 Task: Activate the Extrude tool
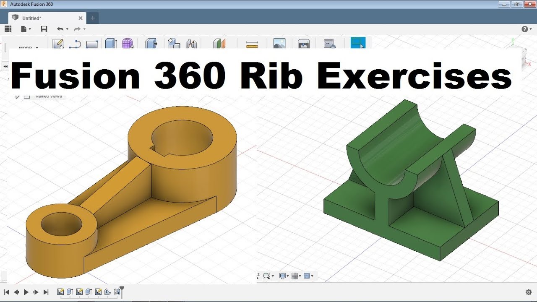(111, 44)
